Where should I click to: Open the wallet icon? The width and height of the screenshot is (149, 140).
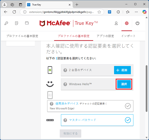(27, 23)
